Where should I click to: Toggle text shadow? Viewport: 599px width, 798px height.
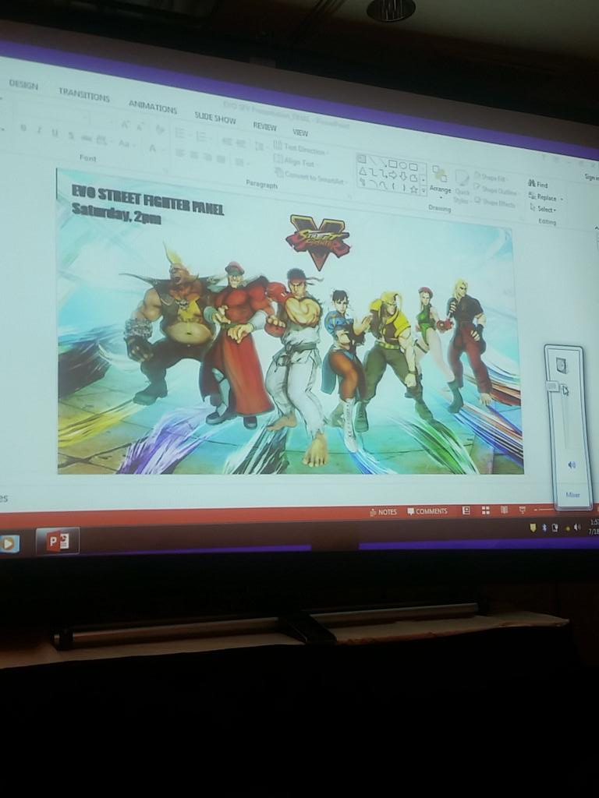click(x=71, y=136)
